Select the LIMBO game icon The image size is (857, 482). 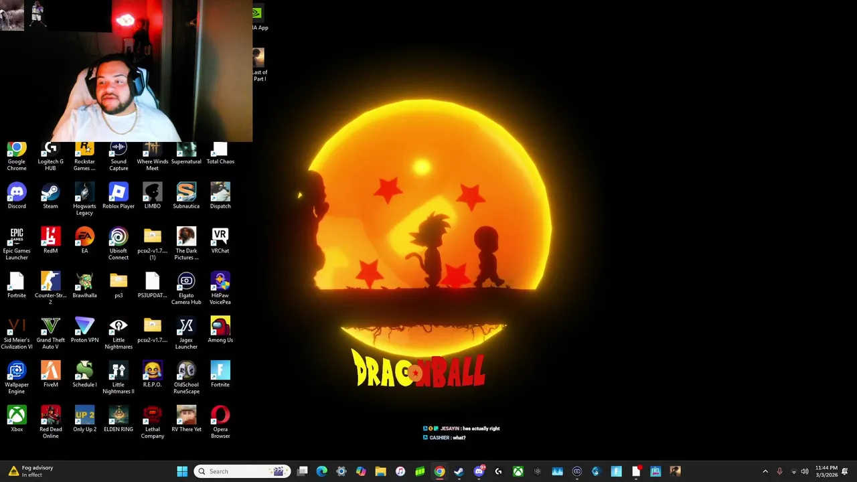pos(153,196)
